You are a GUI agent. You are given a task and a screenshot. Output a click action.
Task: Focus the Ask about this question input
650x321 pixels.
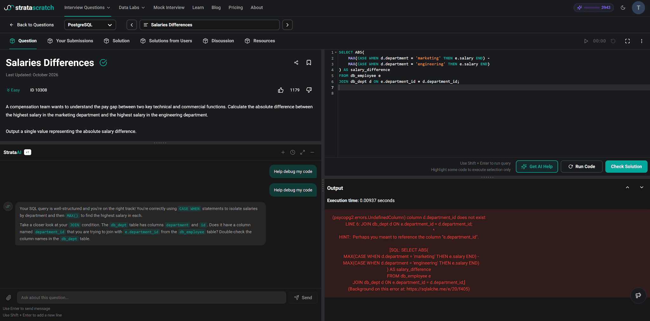coord(151,298)
